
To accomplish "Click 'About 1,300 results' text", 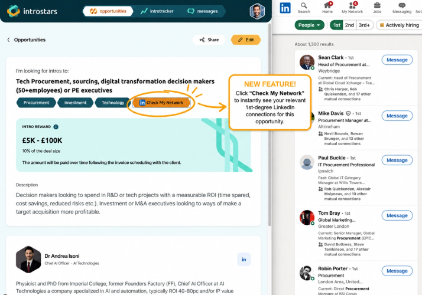I will [x=314, y=44].
